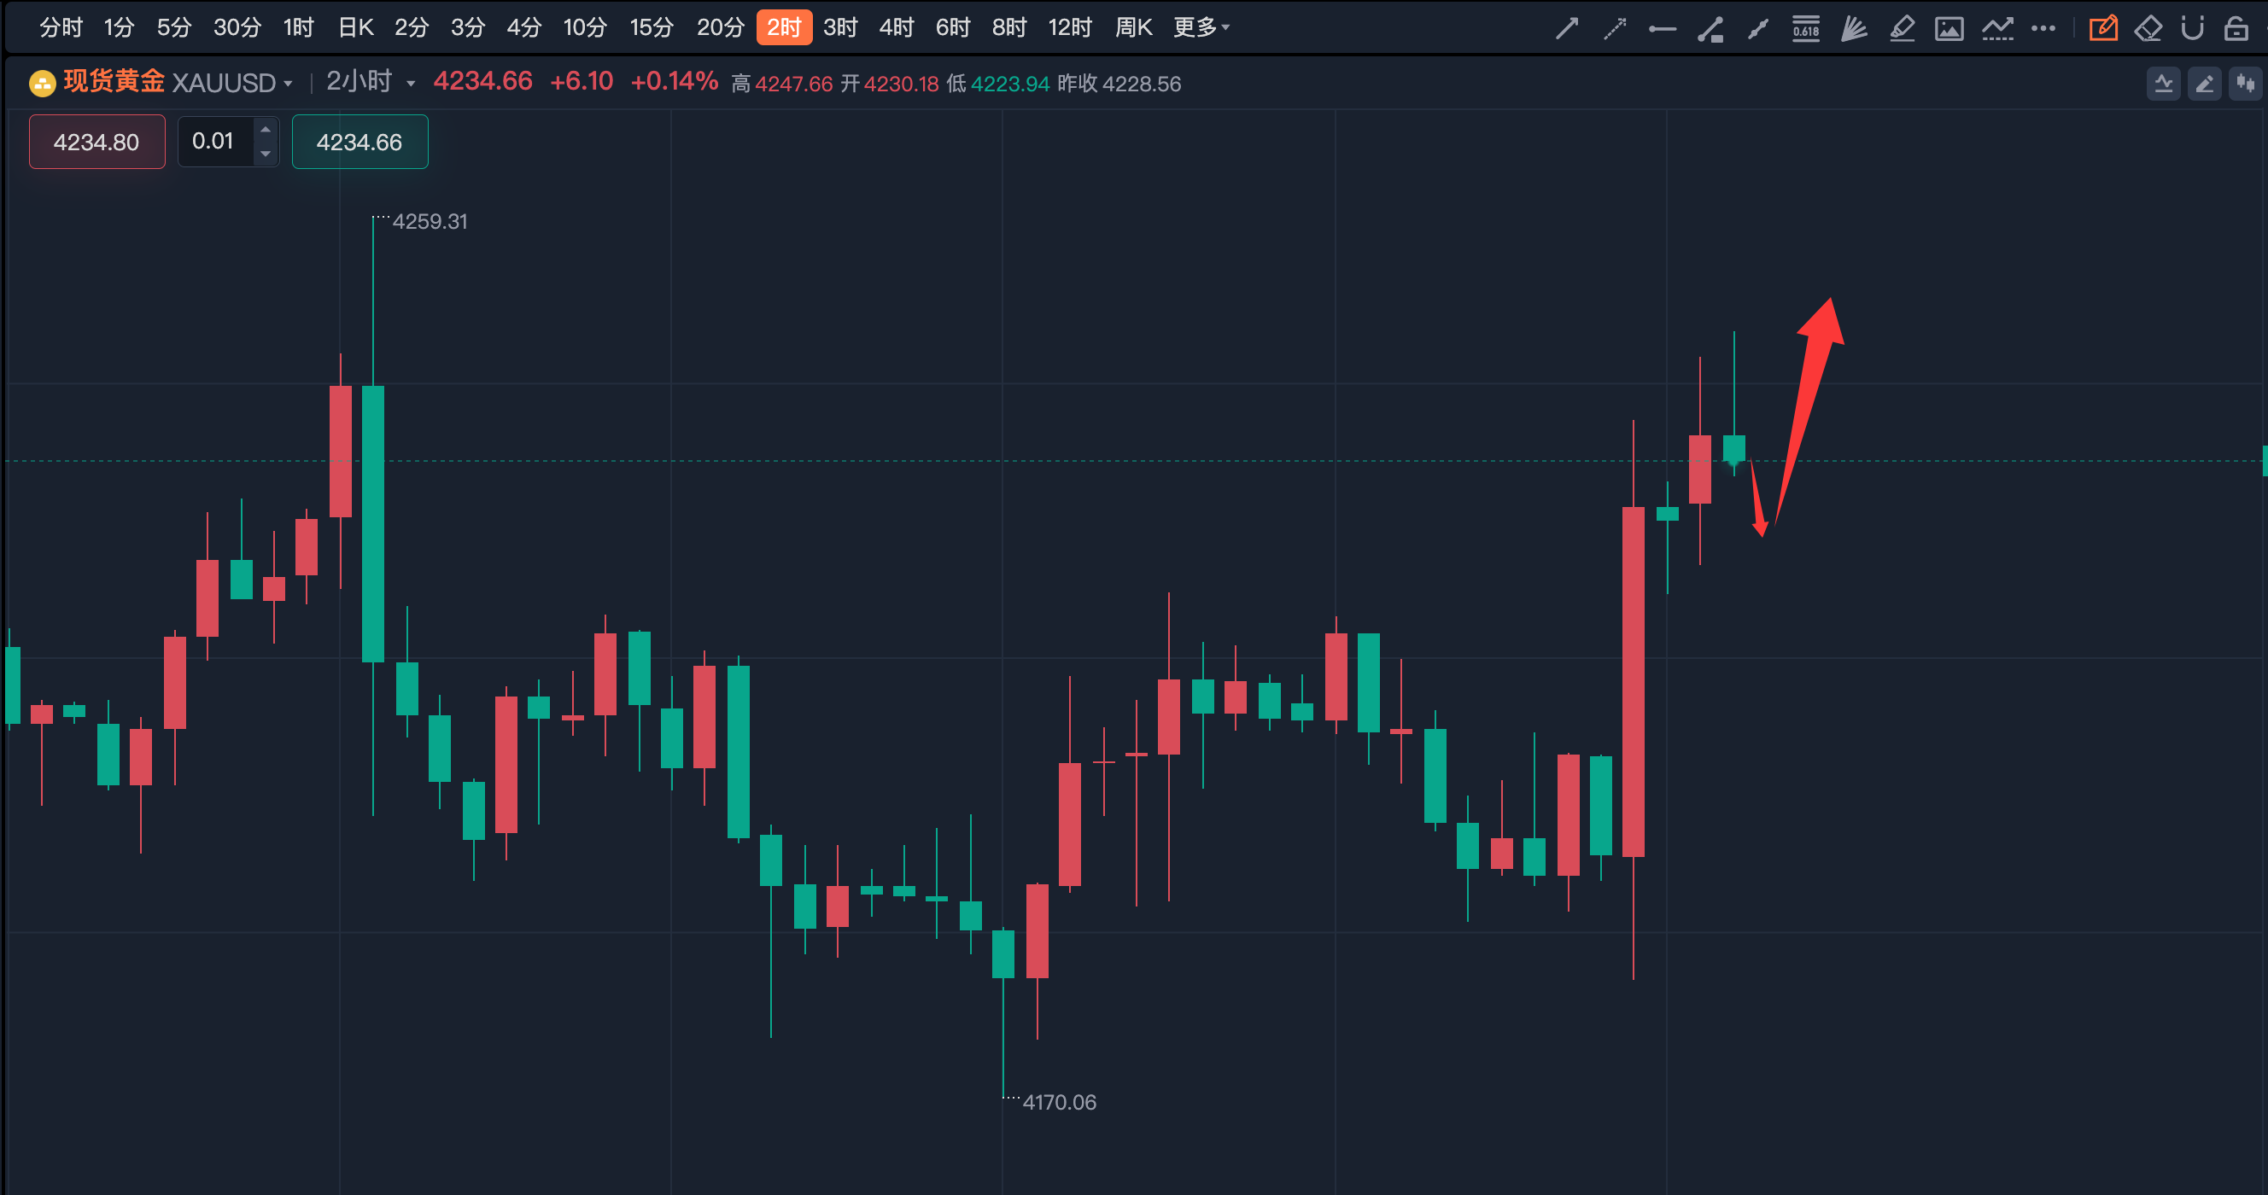Toggle the drawing lock icon

[2236, 28]
